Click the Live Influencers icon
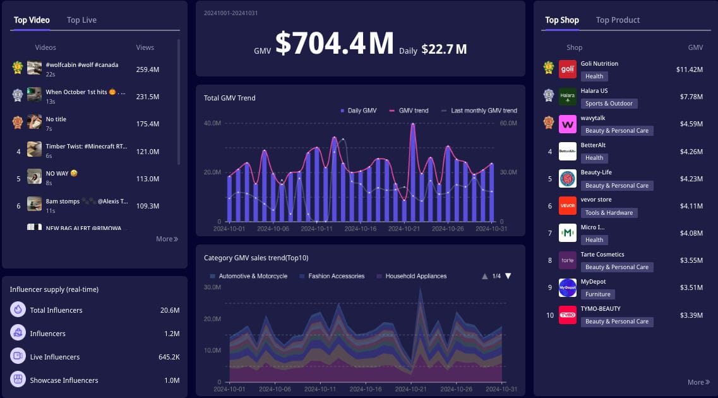This screenshot has width=718, height=398. [18, 357]
